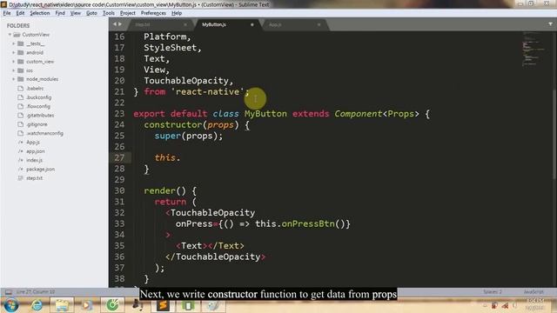
Task: Open Windows Explorer from taskbar
Action: (62, 305)
